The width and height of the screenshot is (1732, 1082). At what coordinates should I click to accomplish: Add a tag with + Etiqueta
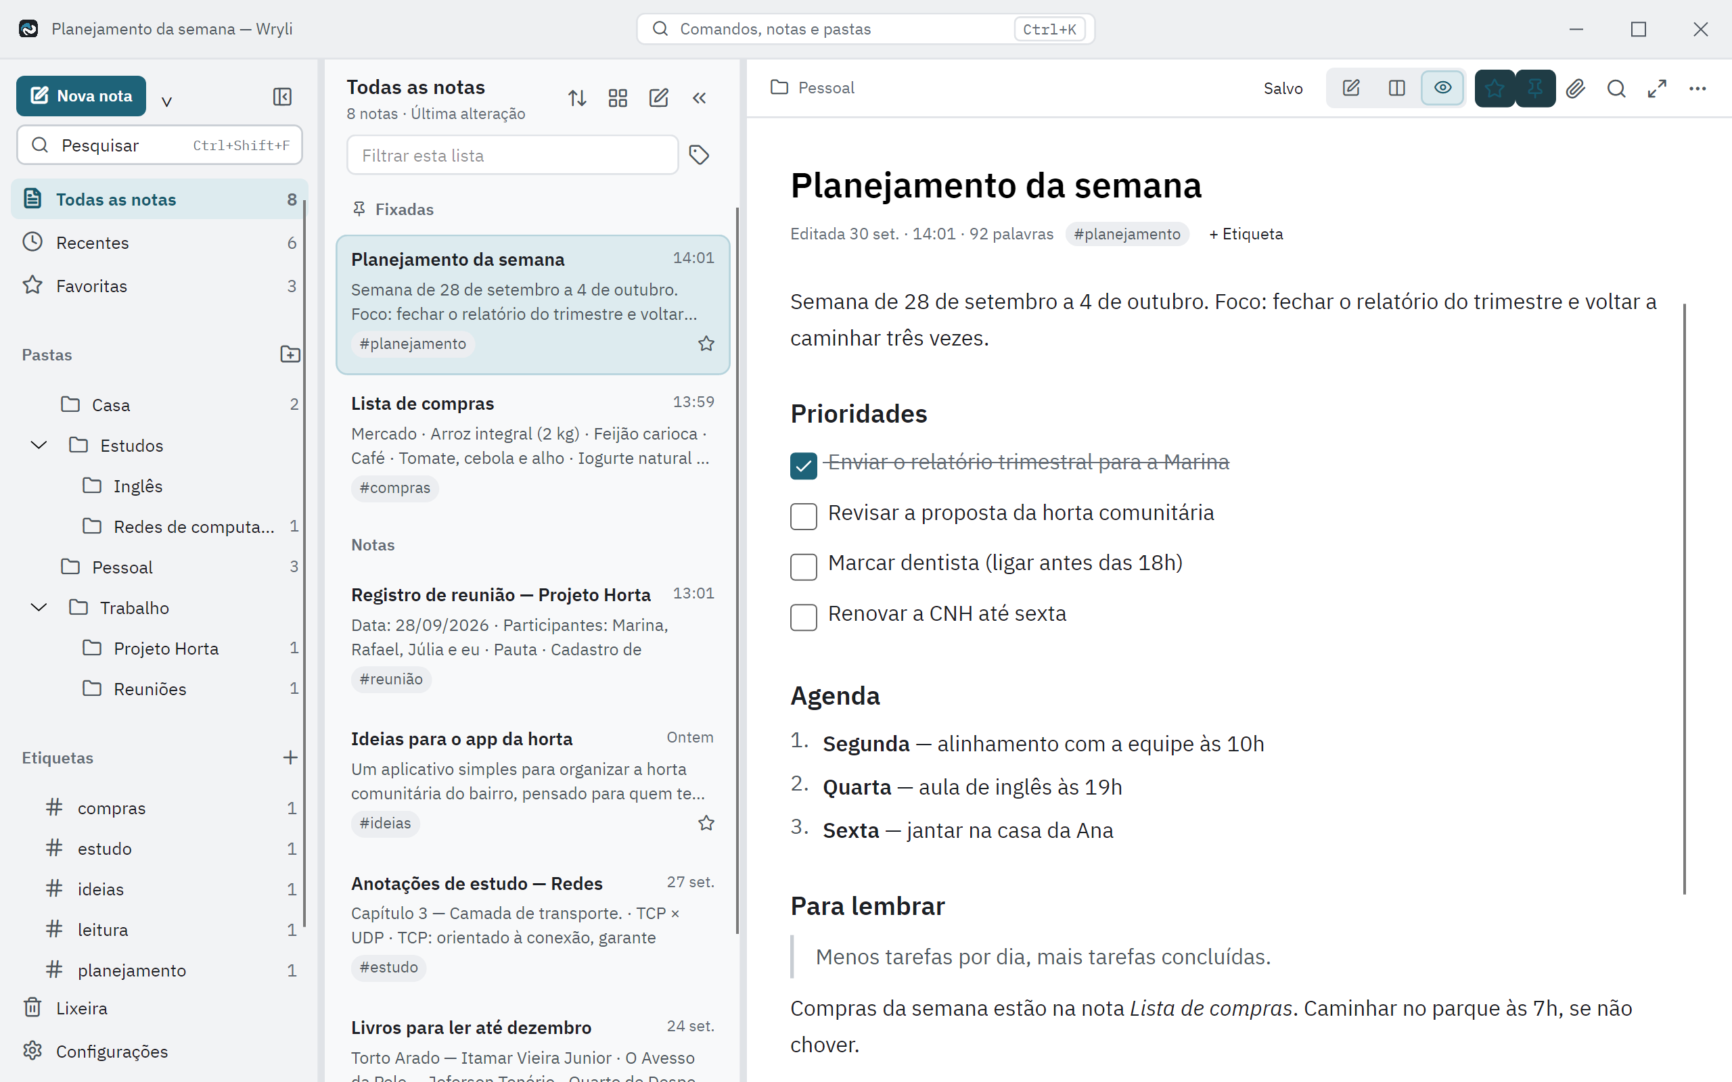(x=1246, y=234)
